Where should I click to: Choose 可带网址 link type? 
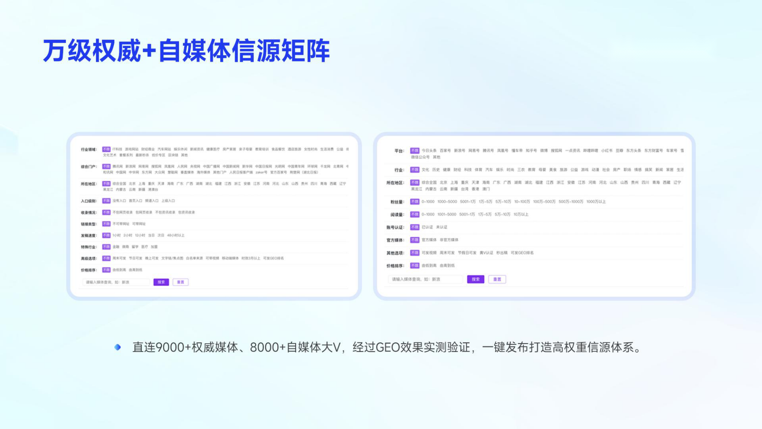(x=139, y=224)
